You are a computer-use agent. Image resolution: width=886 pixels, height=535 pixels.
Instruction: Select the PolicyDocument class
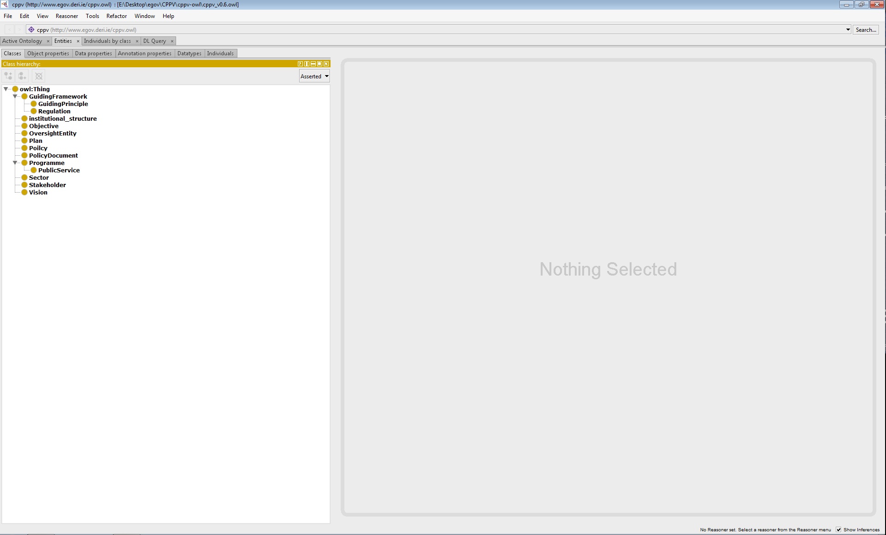tap(53, 155)
